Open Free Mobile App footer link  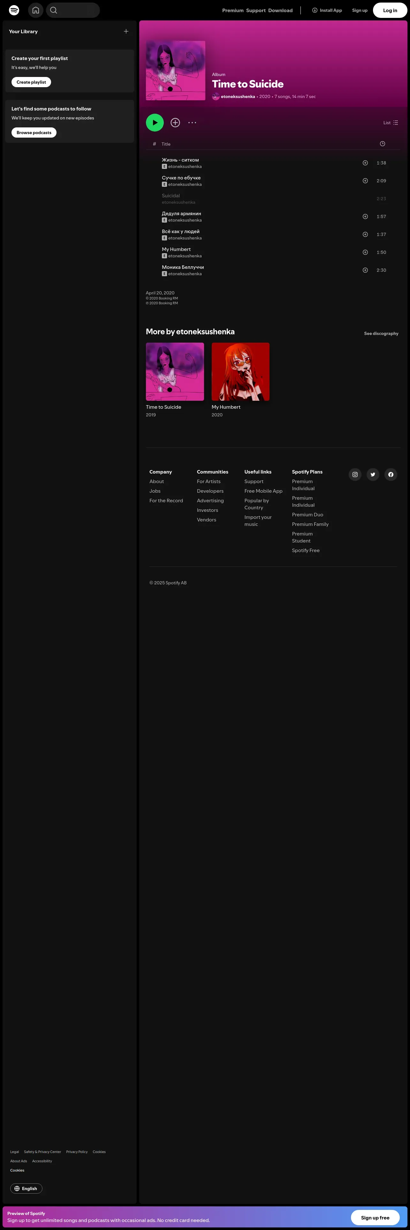tap(263, 491)
